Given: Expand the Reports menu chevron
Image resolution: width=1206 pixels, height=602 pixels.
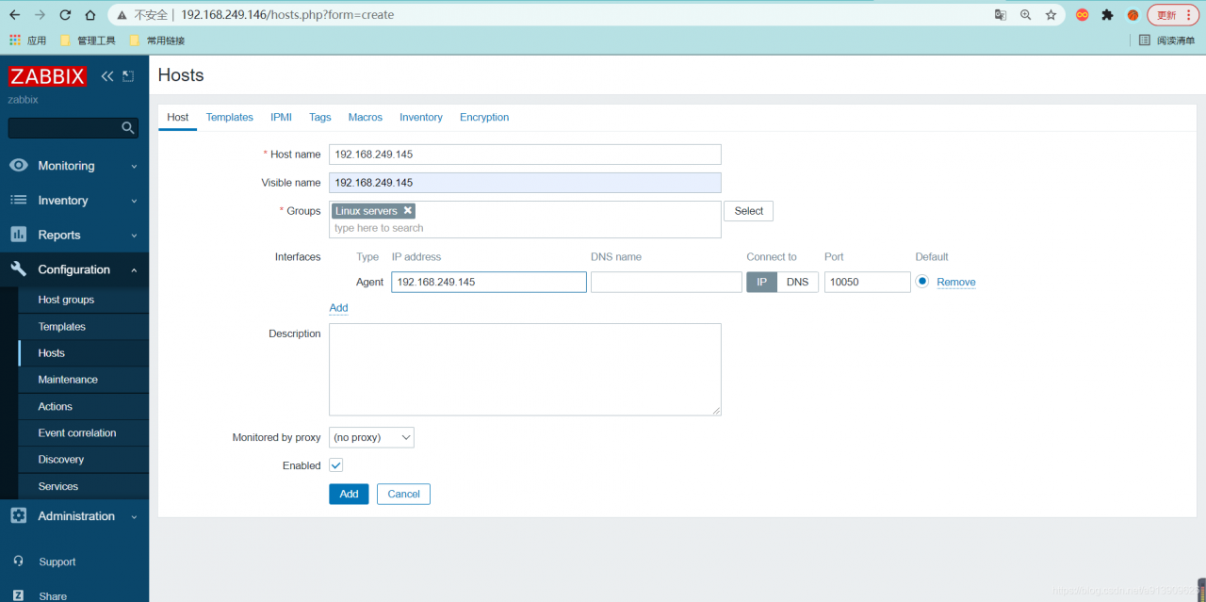Looking at the screenshot, I should [134, 236].
